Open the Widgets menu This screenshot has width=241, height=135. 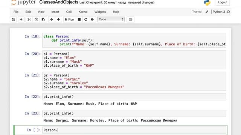(x=100, y=12)
